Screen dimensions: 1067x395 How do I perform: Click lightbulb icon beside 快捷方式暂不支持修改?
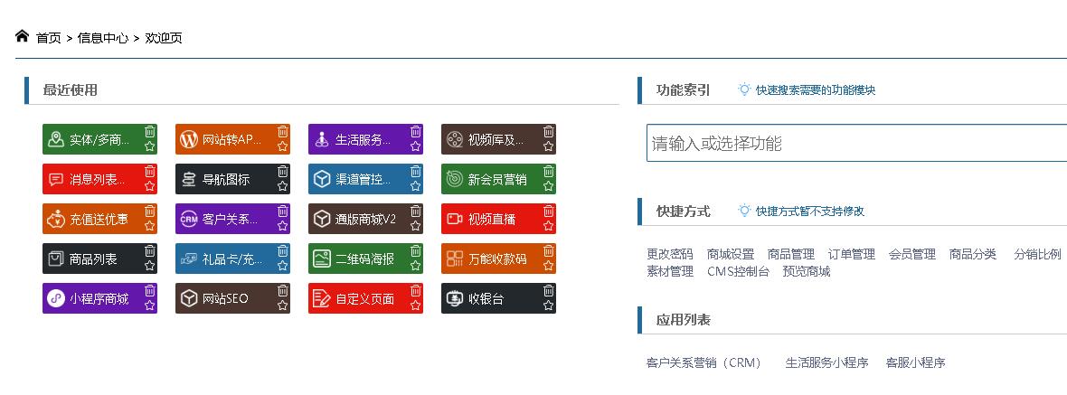[x=744, y=210]
